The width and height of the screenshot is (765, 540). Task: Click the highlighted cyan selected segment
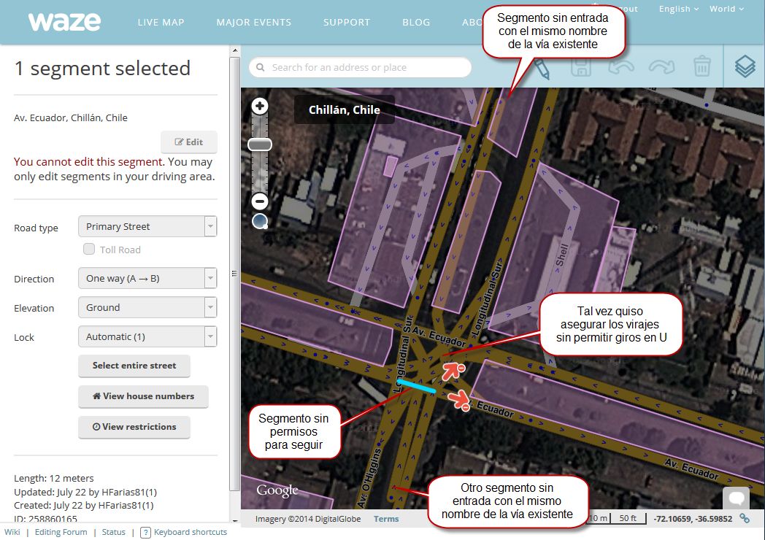click(417, 386)
